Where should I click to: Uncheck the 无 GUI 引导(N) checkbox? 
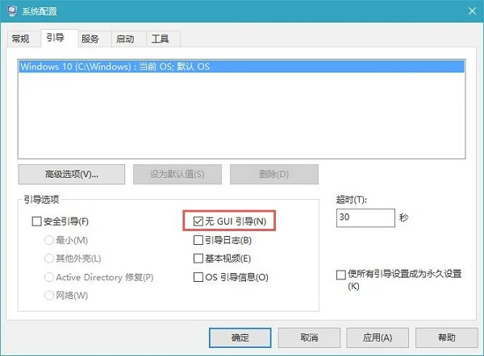click(x=198, y=221)
